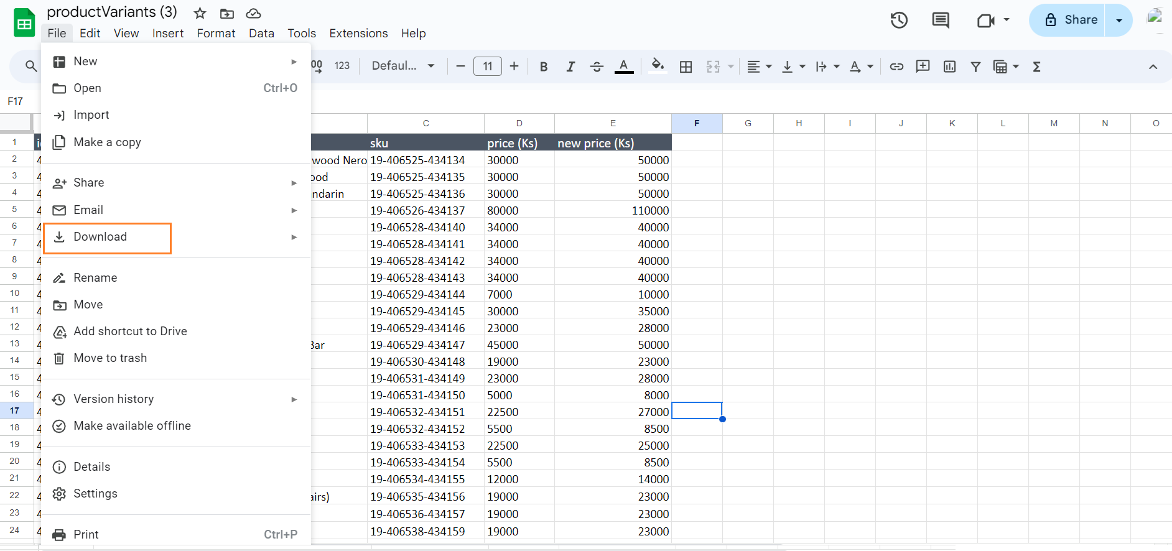1172x551 pixels.
Task: Toggle Make available offline
Action: [176, 426]
